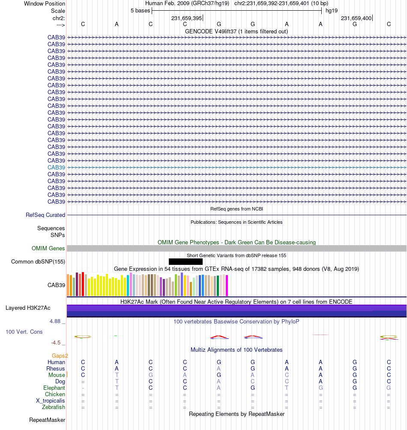
Task: Open '100 vertebrates Basewise Conservation by PhyloP'
Action: tap(236, 322)
